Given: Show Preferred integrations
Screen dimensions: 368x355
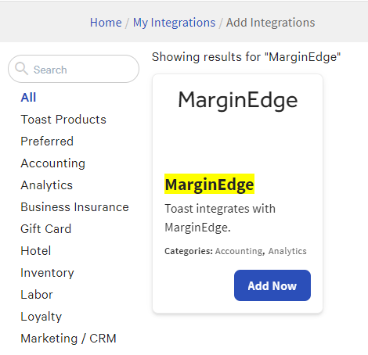Looking at the screenshot, I should [47, 142].
